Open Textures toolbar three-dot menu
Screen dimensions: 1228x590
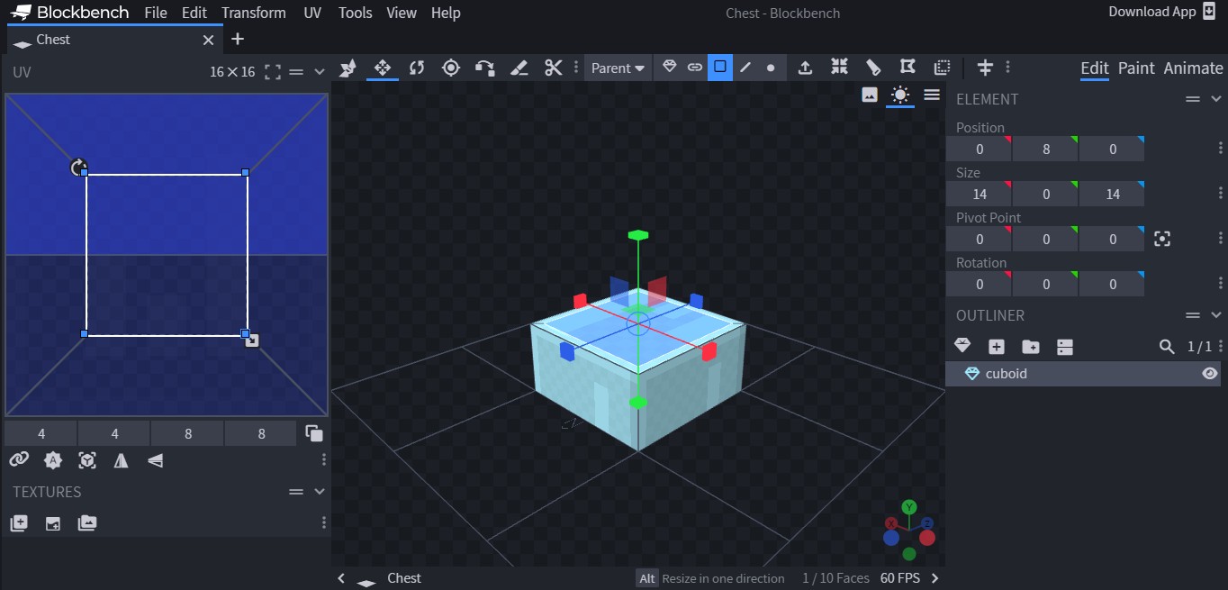pos(324,523)
